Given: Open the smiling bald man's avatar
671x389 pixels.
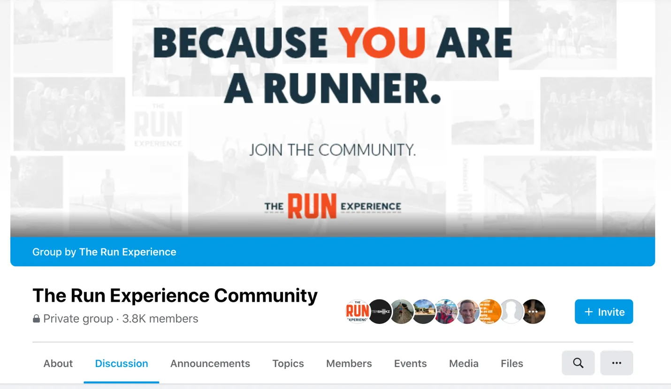Looking at the screenshot, I should (468, 312).
